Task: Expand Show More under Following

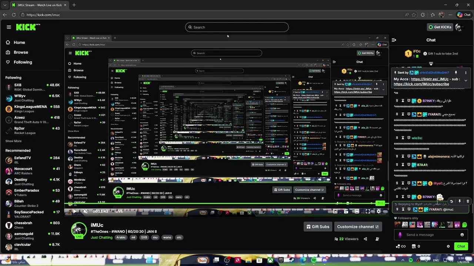Action: click(13, 141)
